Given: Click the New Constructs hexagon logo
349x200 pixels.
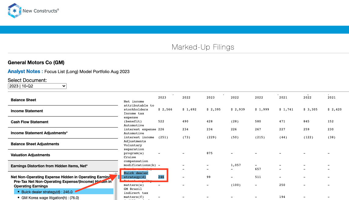Looking at the screenshot, I should [14, 11].
